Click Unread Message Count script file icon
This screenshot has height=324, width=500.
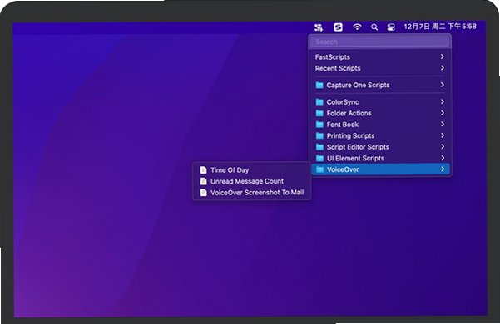tap(203, 181)
